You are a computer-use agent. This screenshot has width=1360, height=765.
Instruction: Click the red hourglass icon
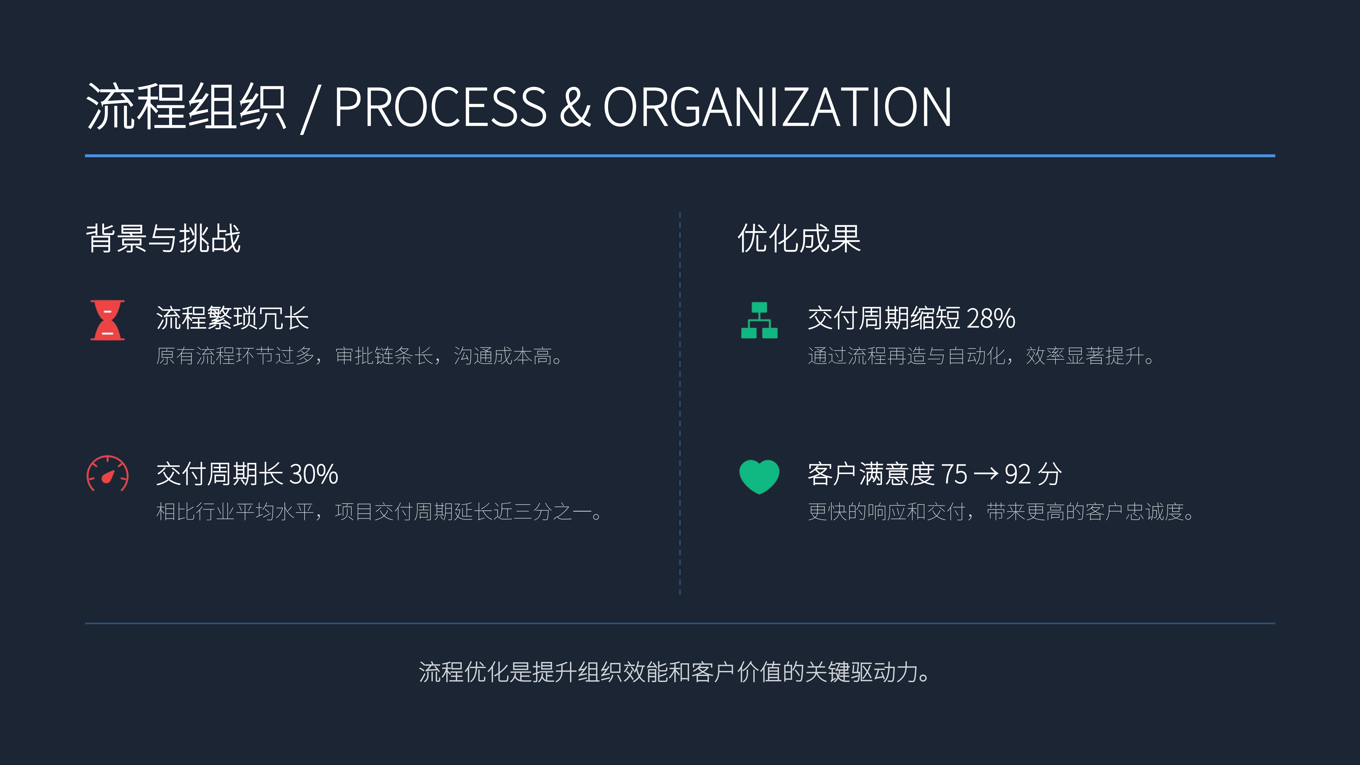pos(107,320)
